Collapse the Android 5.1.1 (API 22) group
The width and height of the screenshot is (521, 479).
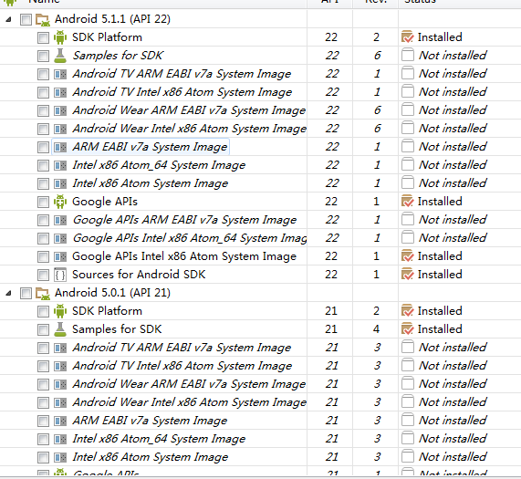point(8,19)
